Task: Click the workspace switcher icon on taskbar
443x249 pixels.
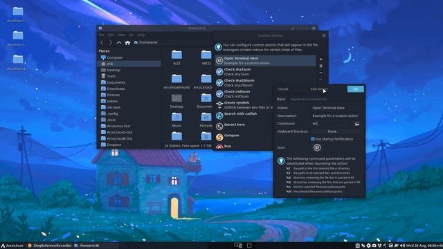Action: coord(238,246)
